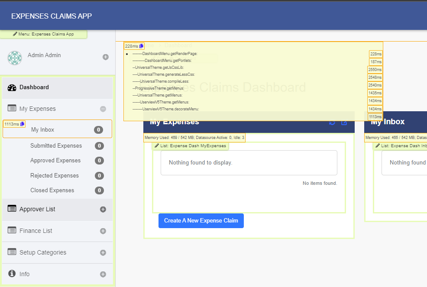
Task: Click the 2540ms timing value
Action: [x=375, y=85]
